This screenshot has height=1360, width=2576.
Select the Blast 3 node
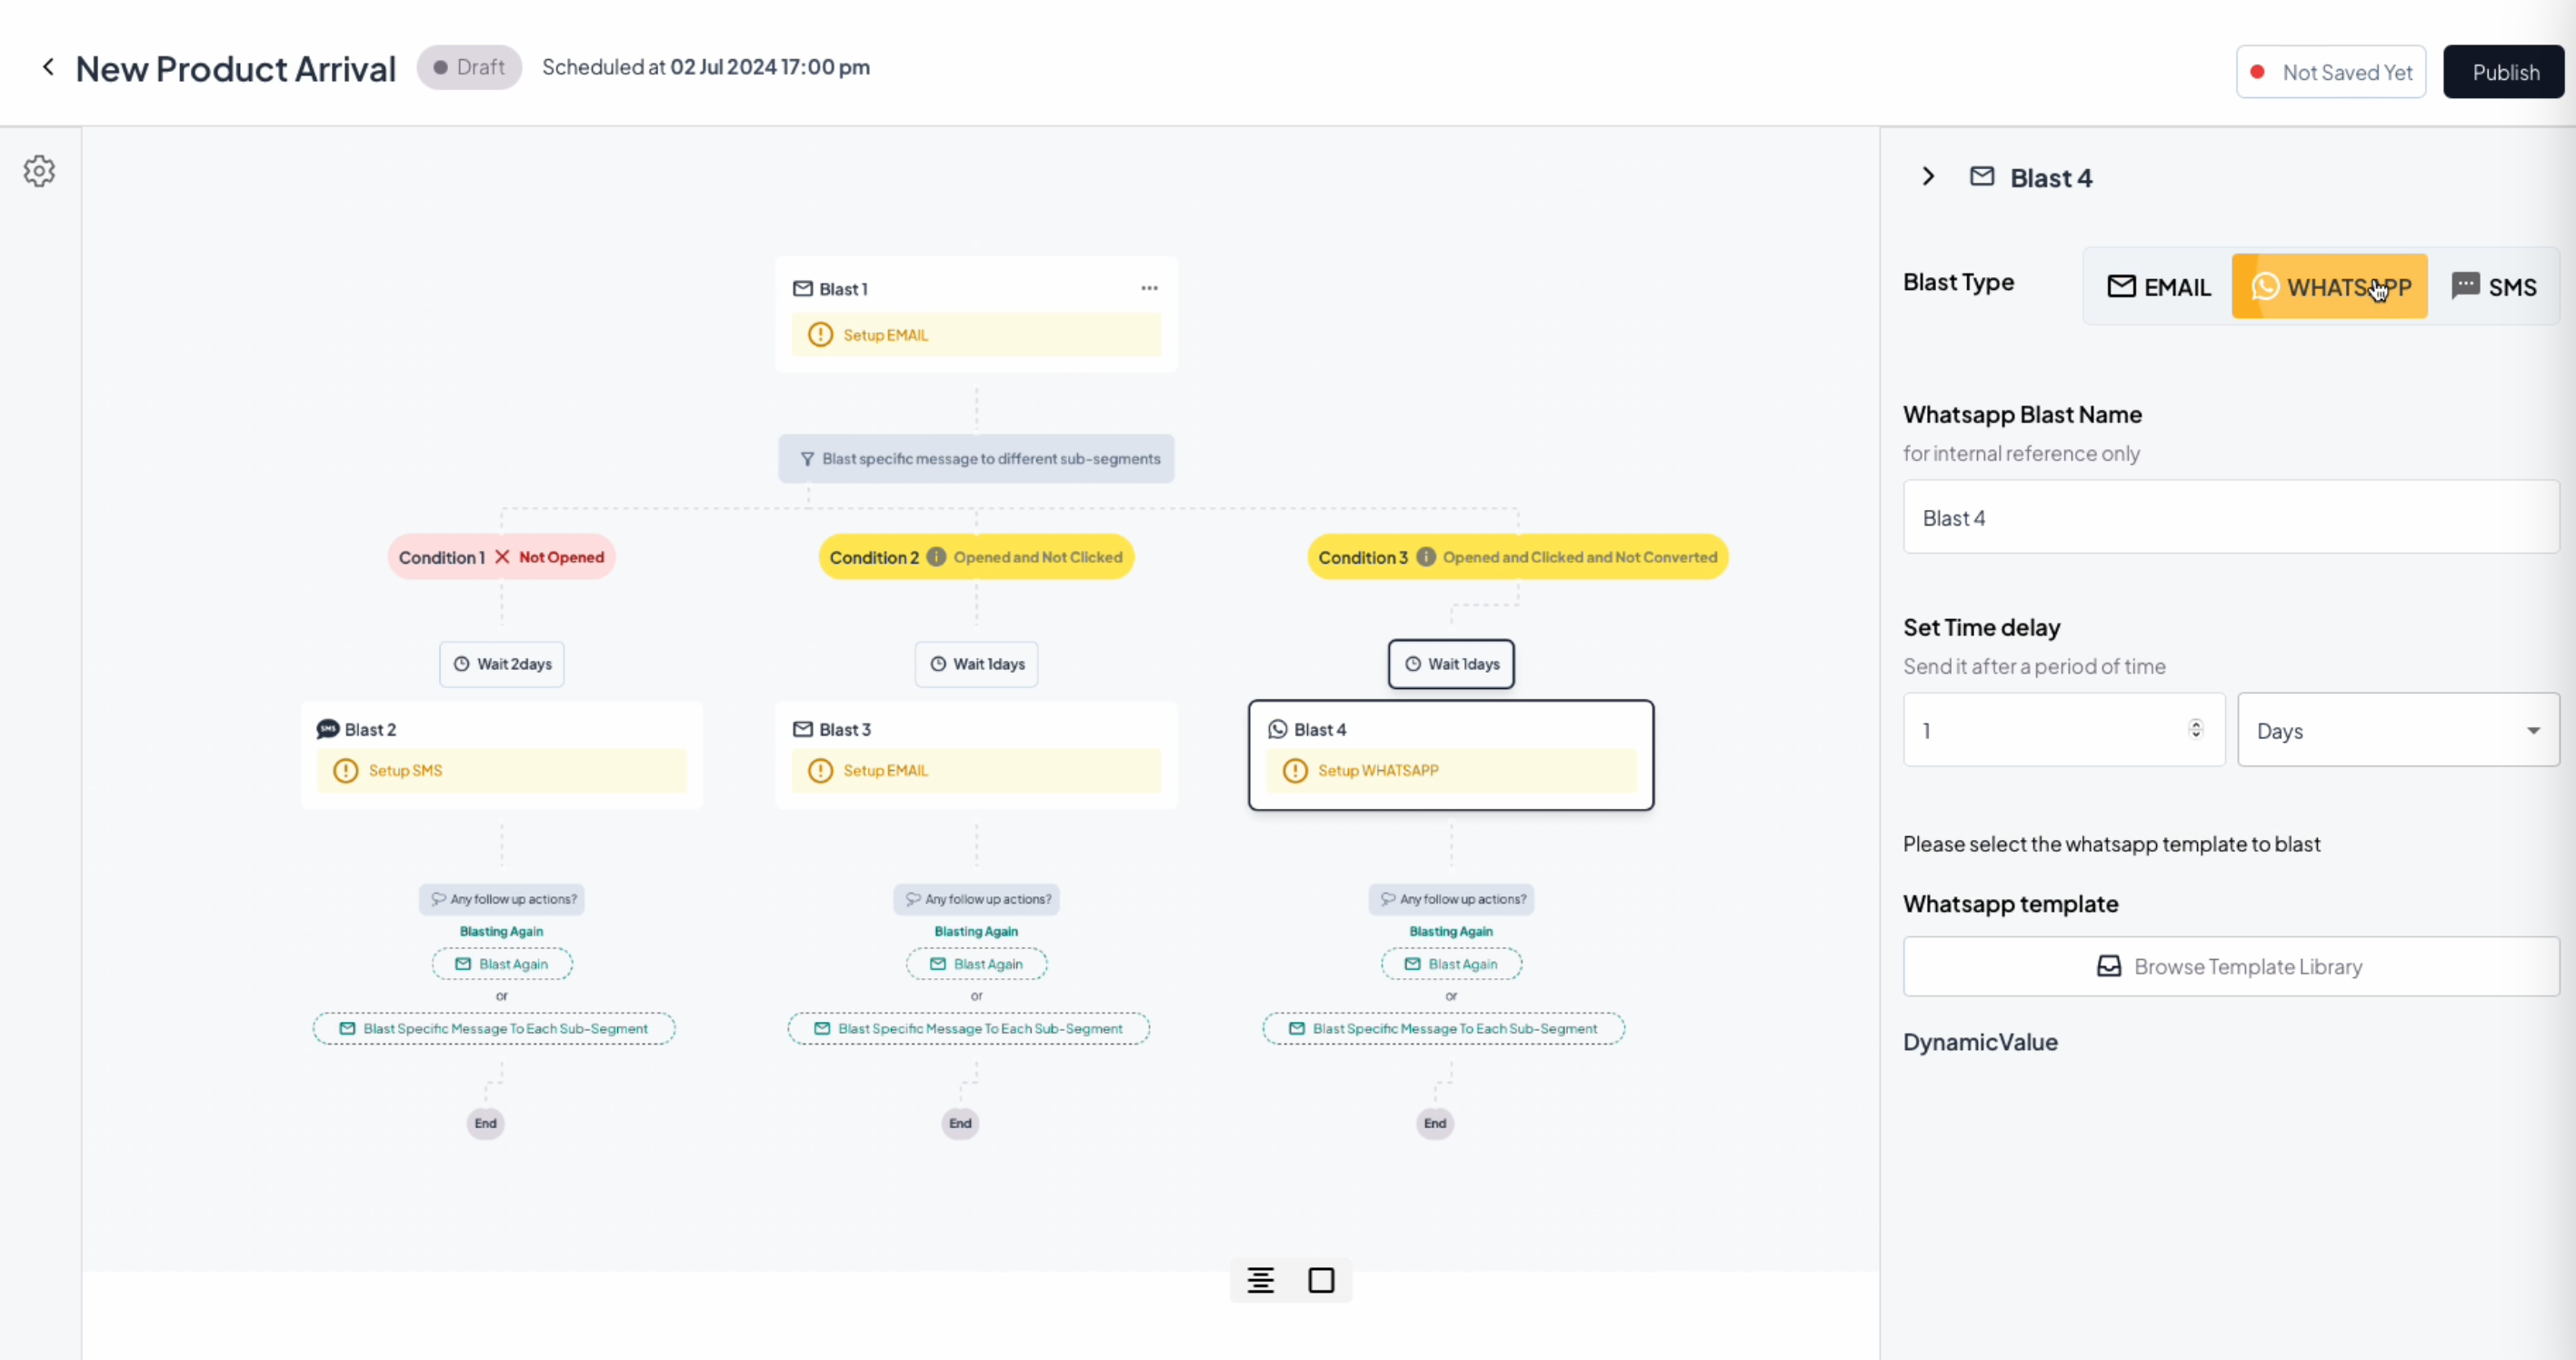tap(976, 754)
